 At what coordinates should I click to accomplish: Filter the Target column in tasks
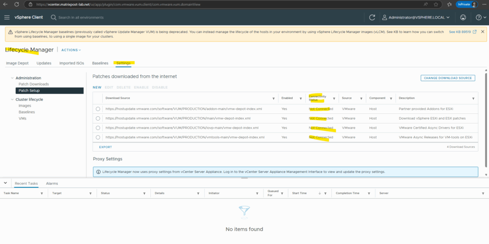click(90, 193)
